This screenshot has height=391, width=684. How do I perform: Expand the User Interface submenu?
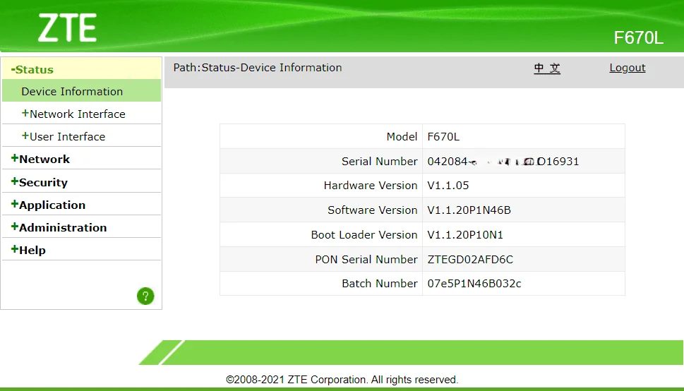pos(64,137)
